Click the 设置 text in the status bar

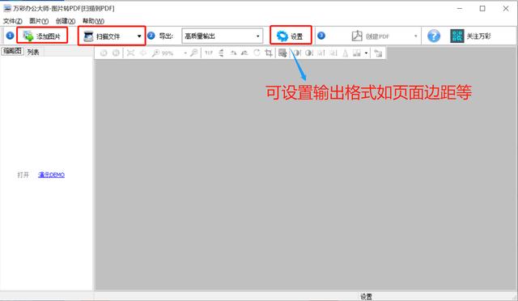[366, 296]
